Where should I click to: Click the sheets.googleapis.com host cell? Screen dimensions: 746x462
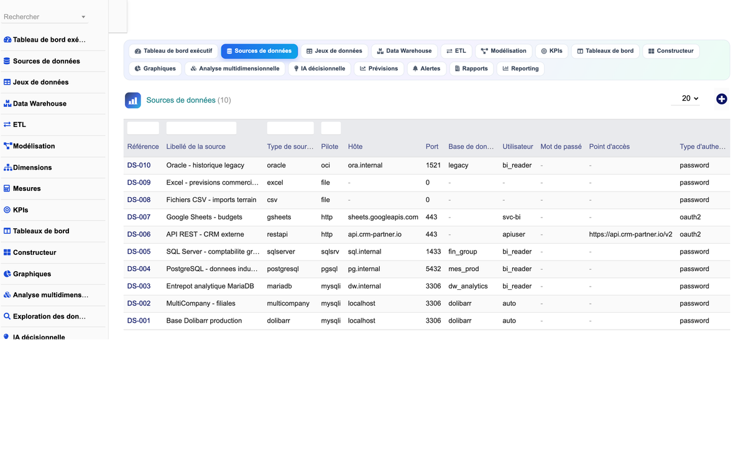point(383,217)
